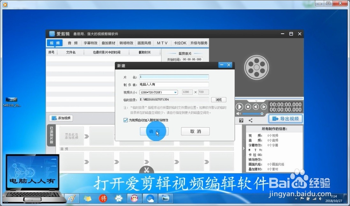Click the network signal tray icon
Screen dimensions: 350x206
click(314, 199)
